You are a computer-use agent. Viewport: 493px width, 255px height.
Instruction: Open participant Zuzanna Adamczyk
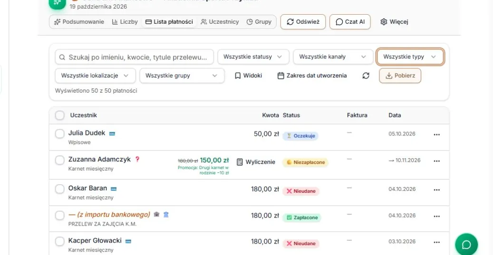point(99,159)
